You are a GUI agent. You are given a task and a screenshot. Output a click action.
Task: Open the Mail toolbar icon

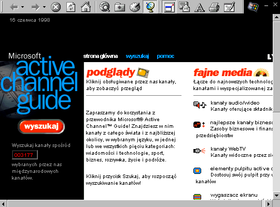click(184, 7)
